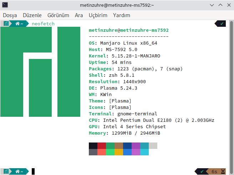Click the Manjaro logo in top prompt

(x=6, y=24)
